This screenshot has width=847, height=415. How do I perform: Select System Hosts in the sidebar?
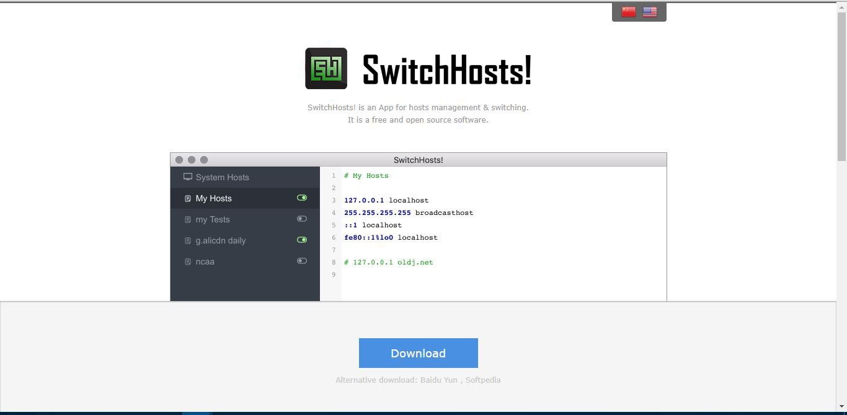(245, 177)
